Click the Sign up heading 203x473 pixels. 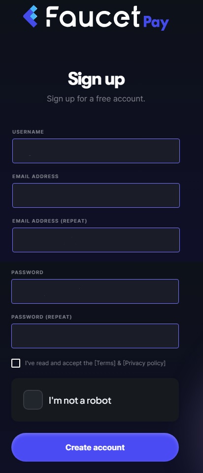coord(96,79)
